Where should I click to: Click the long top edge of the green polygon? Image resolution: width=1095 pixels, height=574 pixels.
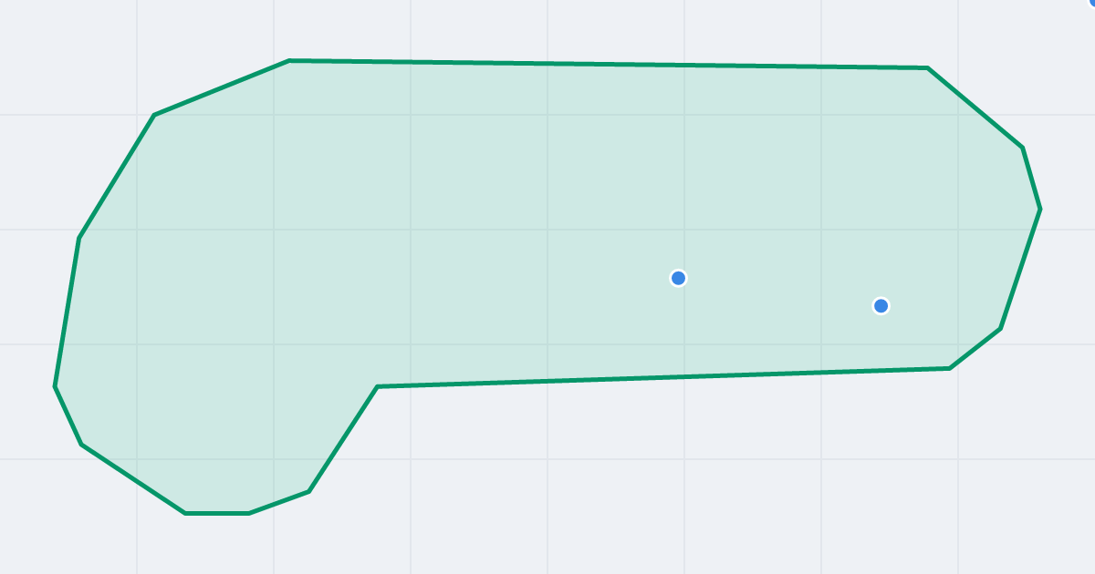pyautogui.click(x=608, y=64)
